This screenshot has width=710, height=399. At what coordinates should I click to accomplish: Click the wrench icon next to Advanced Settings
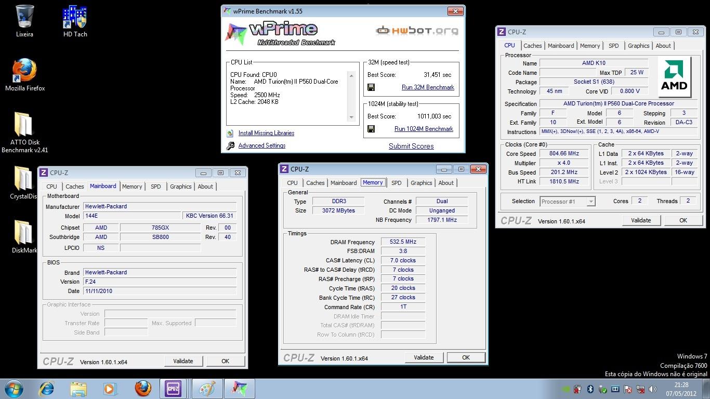coord(230,146)
